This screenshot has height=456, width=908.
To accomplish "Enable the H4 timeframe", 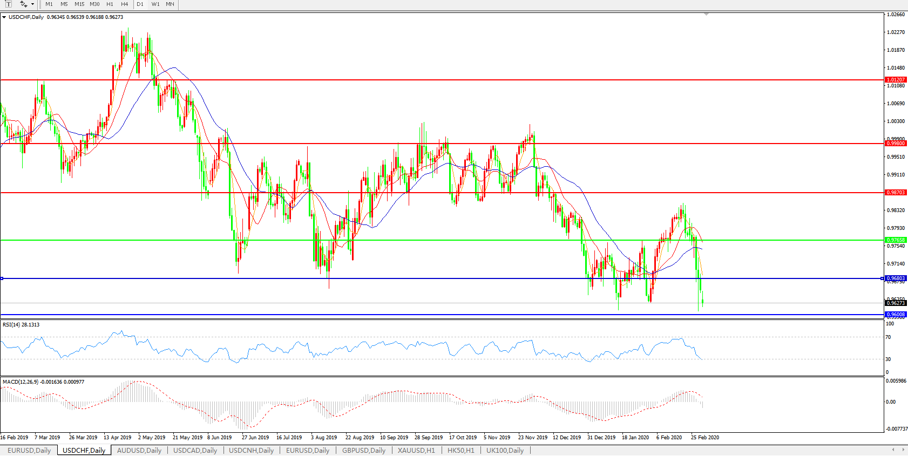I will pyautogui.click(x=125, y=4).
